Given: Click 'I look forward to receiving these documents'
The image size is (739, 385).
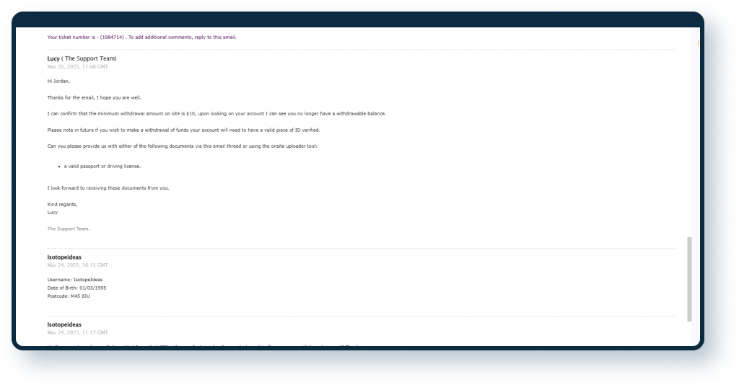Looking at the screenshot, I should click(x=108, y=187).
